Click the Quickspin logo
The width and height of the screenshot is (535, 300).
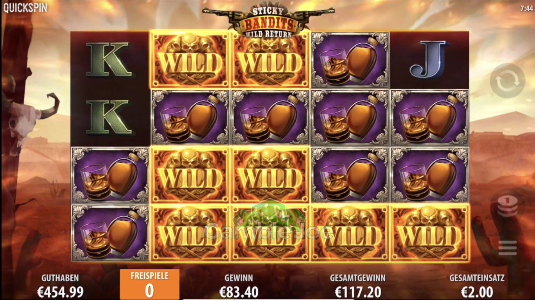pyautogui.click(x=25, y=8)
